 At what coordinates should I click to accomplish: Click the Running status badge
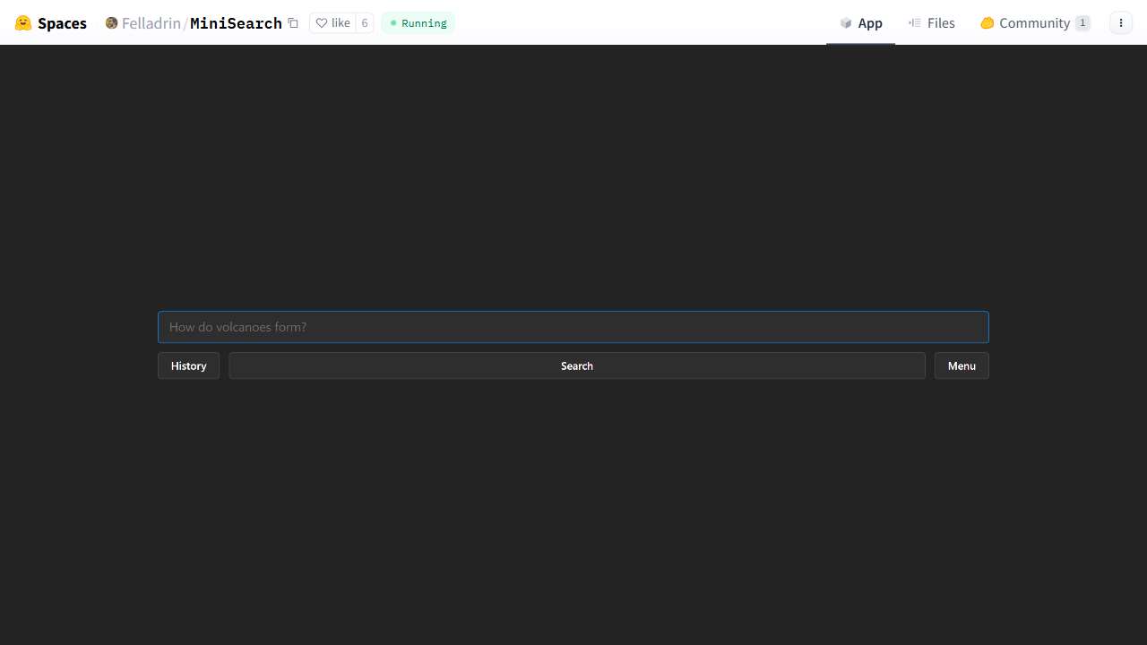[418, 23]
